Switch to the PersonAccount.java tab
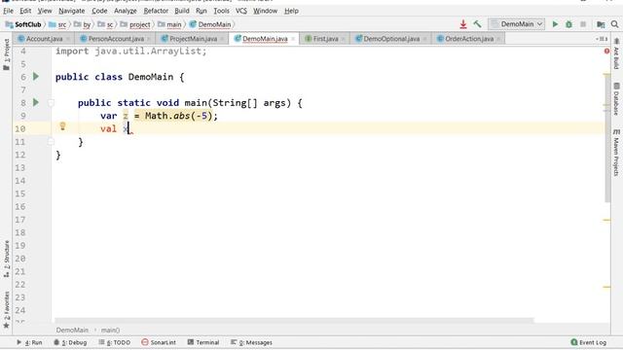 pos(116,39)
